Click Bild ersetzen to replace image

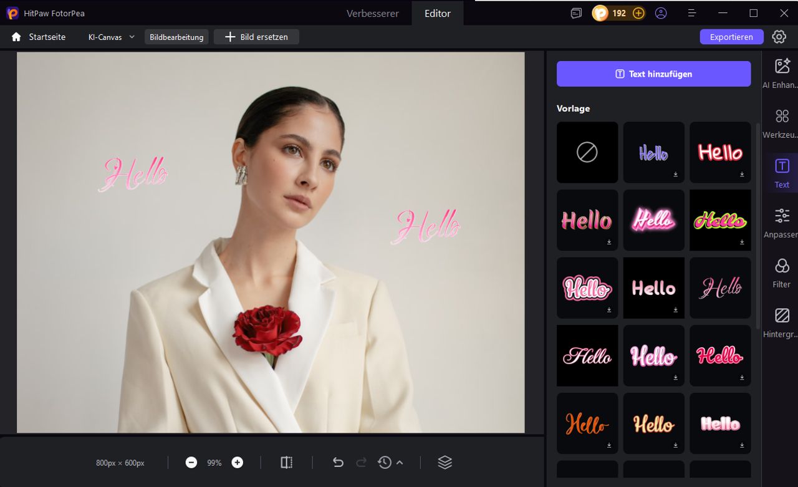click(256, 37)
